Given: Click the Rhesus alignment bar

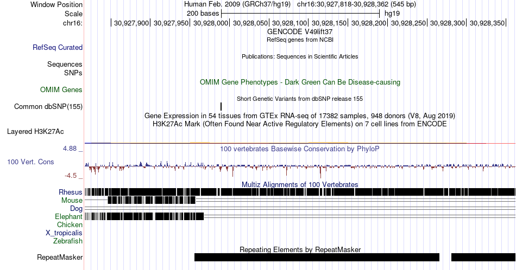Looking at the screenshot, I should (300, 192).
